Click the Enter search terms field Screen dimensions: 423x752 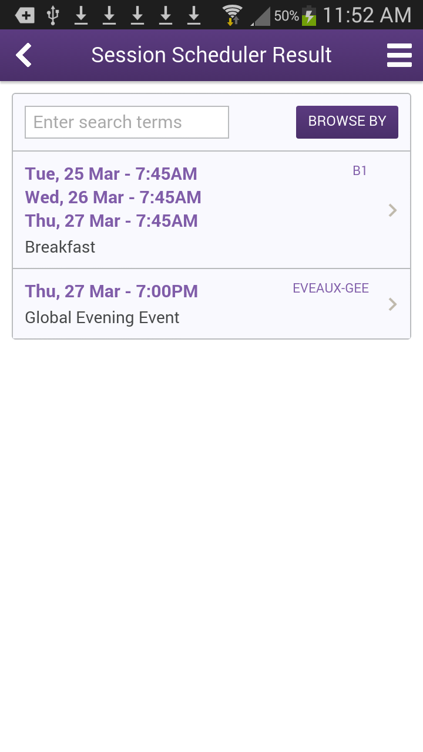click(127, 122)
